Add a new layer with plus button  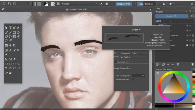[157, 64]
